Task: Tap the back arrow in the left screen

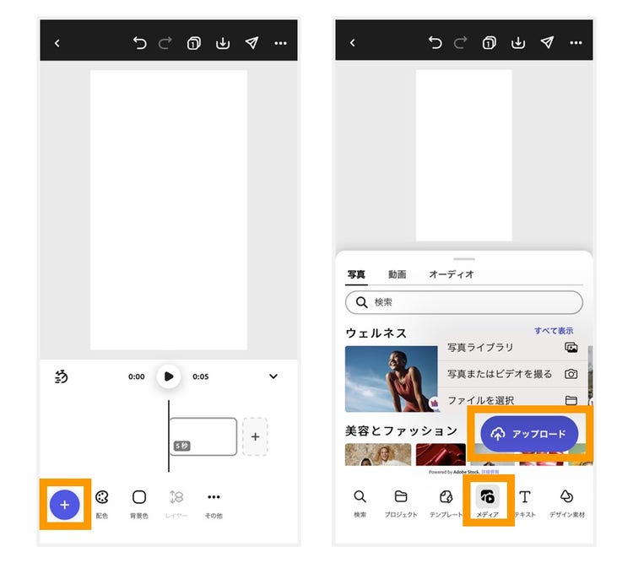Action: pos(57,43)
